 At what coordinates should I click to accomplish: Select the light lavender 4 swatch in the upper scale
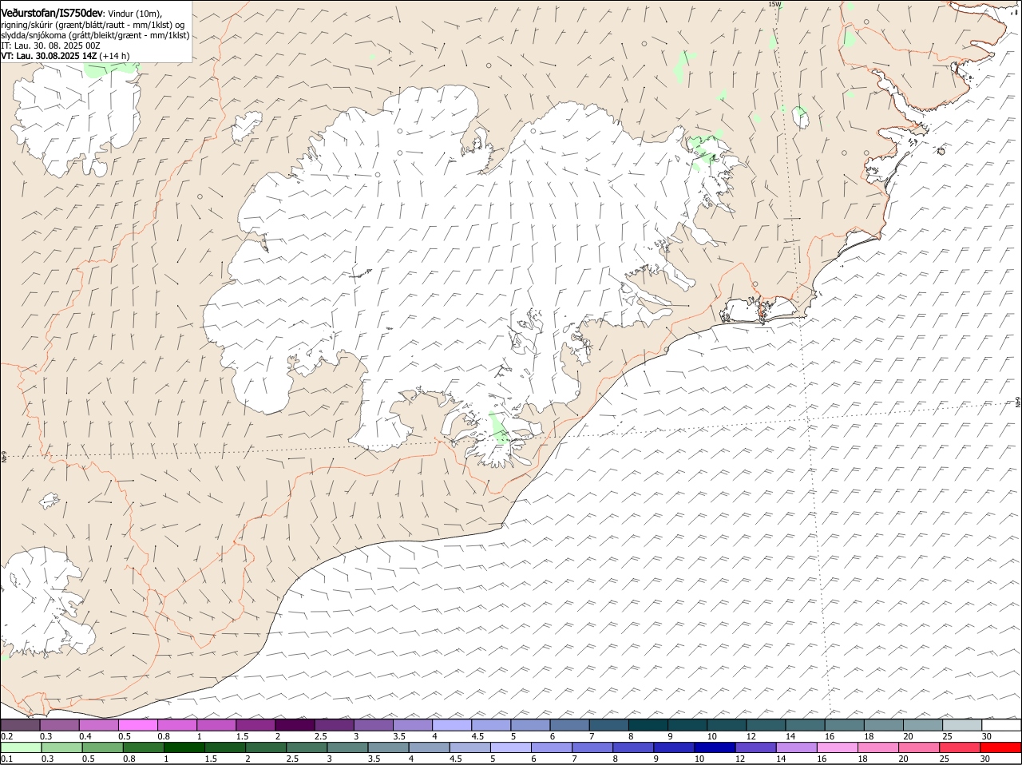coord(452,725)
